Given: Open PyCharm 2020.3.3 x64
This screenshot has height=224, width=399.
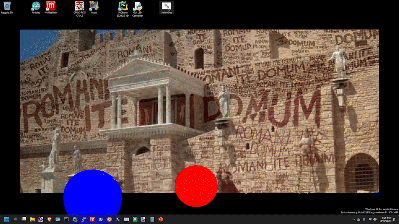Looking at the screenshot, I should [122, 6].
